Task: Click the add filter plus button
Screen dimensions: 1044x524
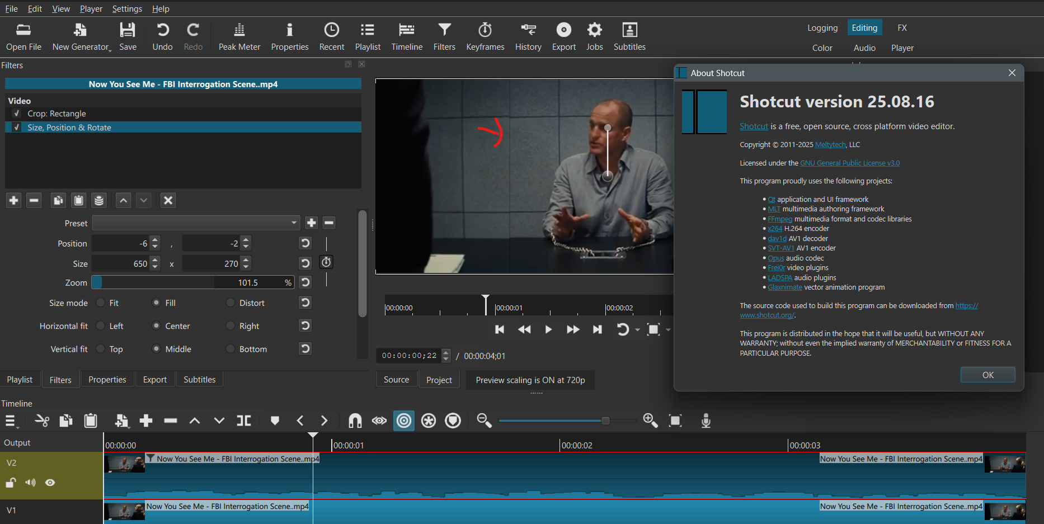Action: [14, 200]
